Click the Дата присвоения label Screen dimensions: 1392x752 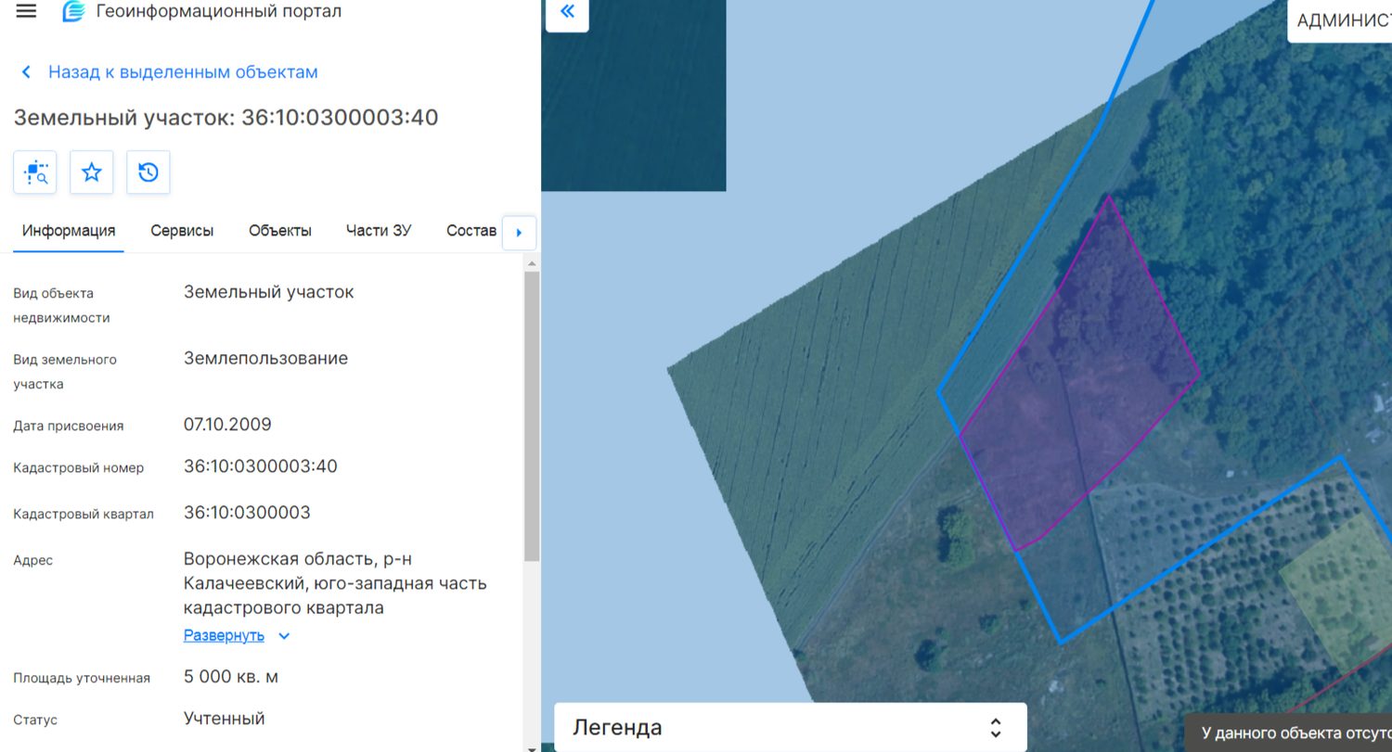tap(69, 427)
